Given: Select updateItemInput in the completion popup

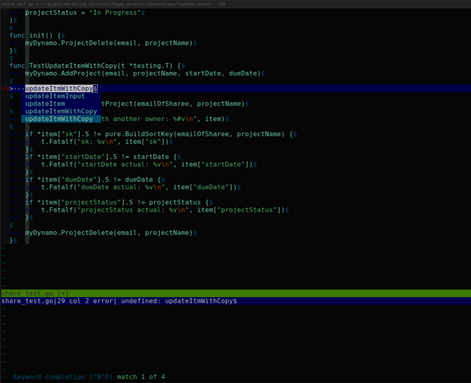Looking at the screenshot, I should click(55, 96).
